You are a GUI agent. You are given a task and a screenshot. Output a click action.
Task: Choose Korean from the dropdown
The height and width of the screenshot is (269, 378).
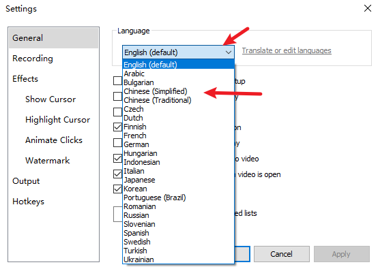[x=178, y=189]
